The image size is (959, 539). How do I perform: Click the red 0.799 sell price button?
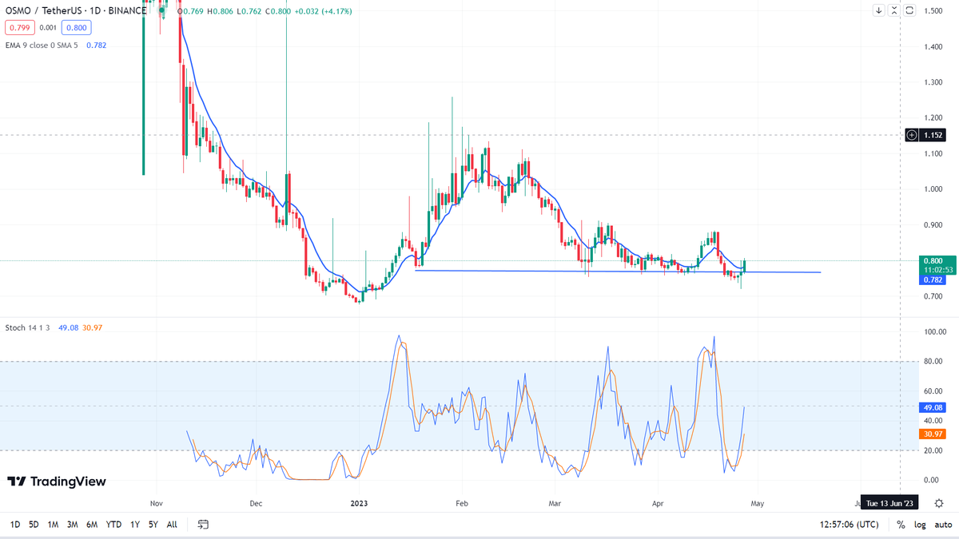[18, 28]
